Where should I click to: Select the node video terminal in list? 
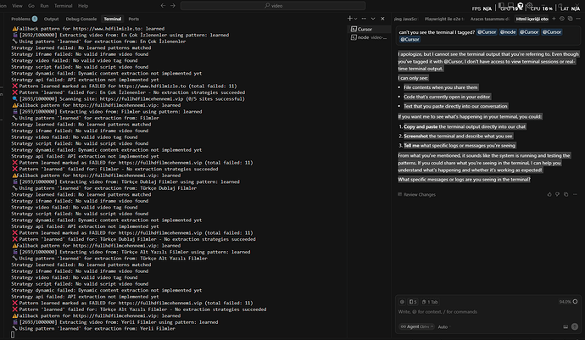tap(370, 37)
